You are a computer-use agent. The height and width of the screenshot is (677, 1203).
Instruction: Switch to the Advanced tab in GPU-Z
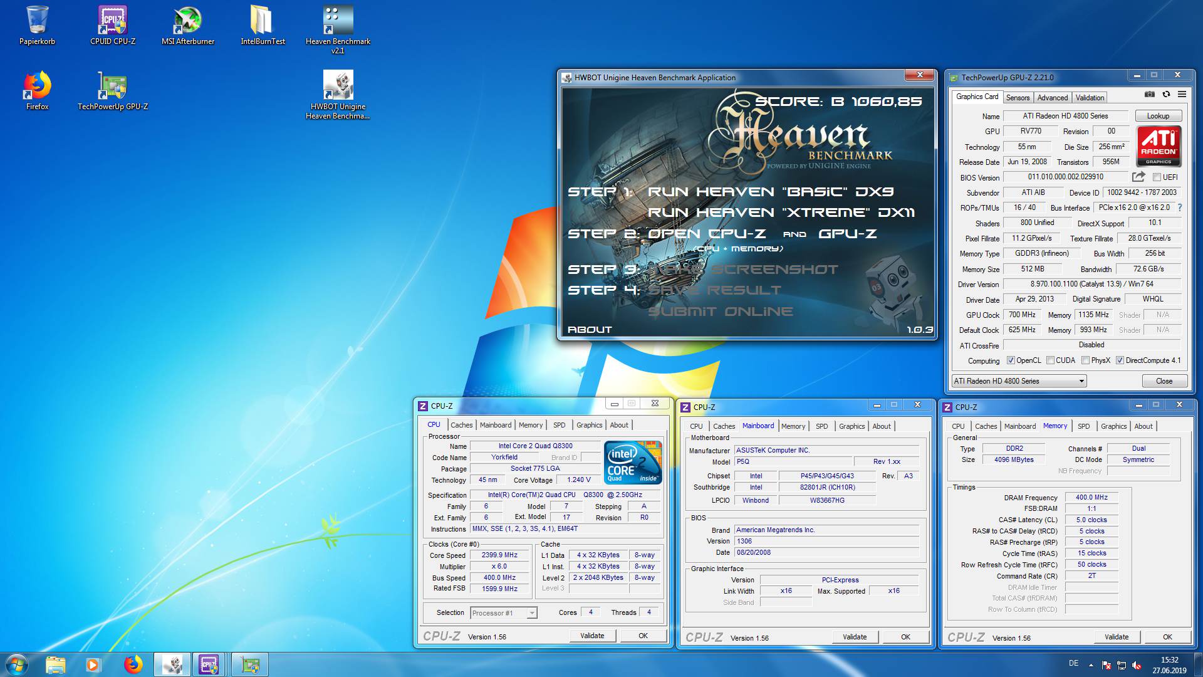pyautogui.click(x=1052, y=98)
